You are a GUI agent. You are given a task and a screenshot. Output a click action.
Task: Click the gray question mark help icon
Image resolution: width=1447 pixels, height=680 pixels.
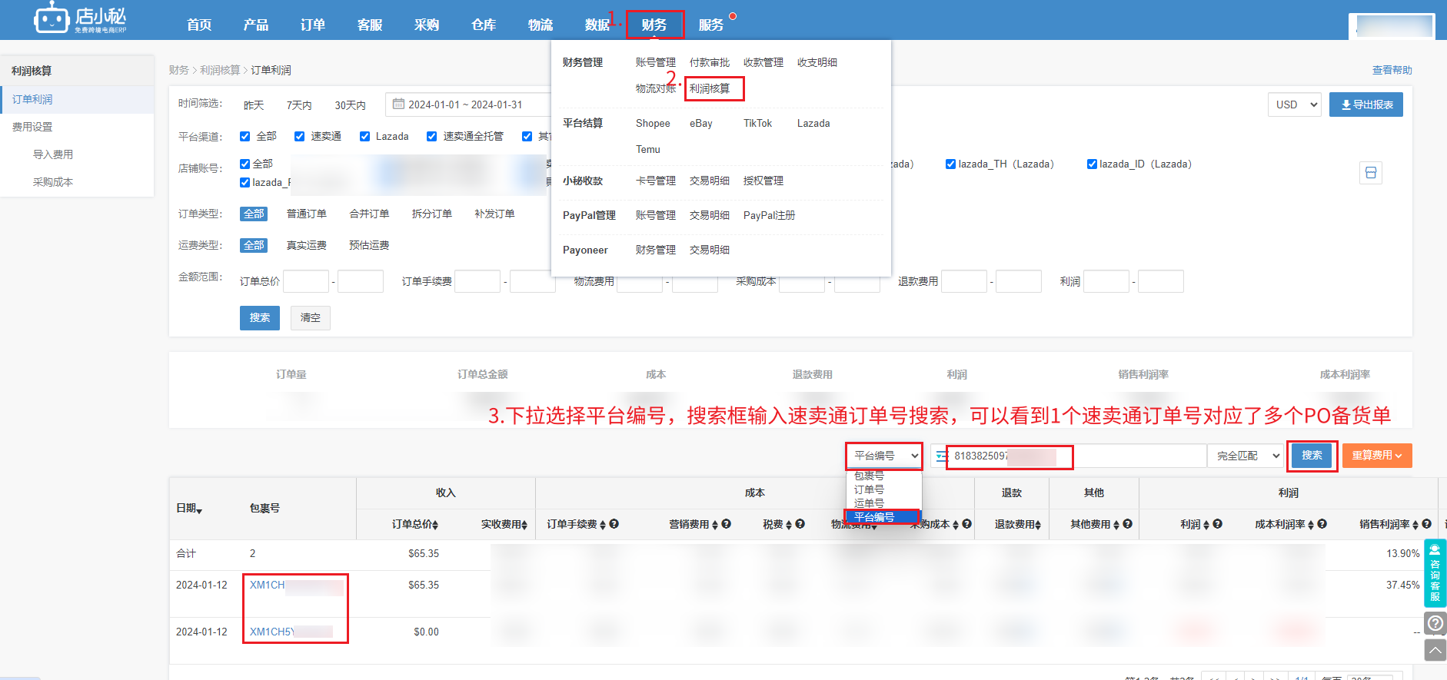point(1435,623)
